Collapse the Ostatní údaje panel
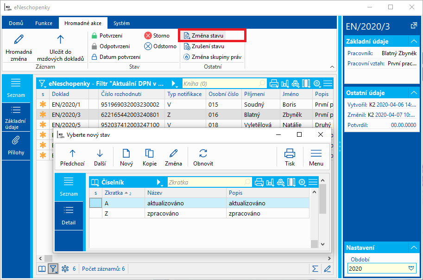The width and height of the screenshot is (423, 280). 414,93
